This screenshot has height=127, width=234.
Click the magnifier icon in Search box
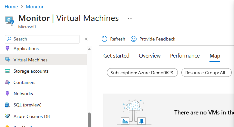click(x=9, y=39)
